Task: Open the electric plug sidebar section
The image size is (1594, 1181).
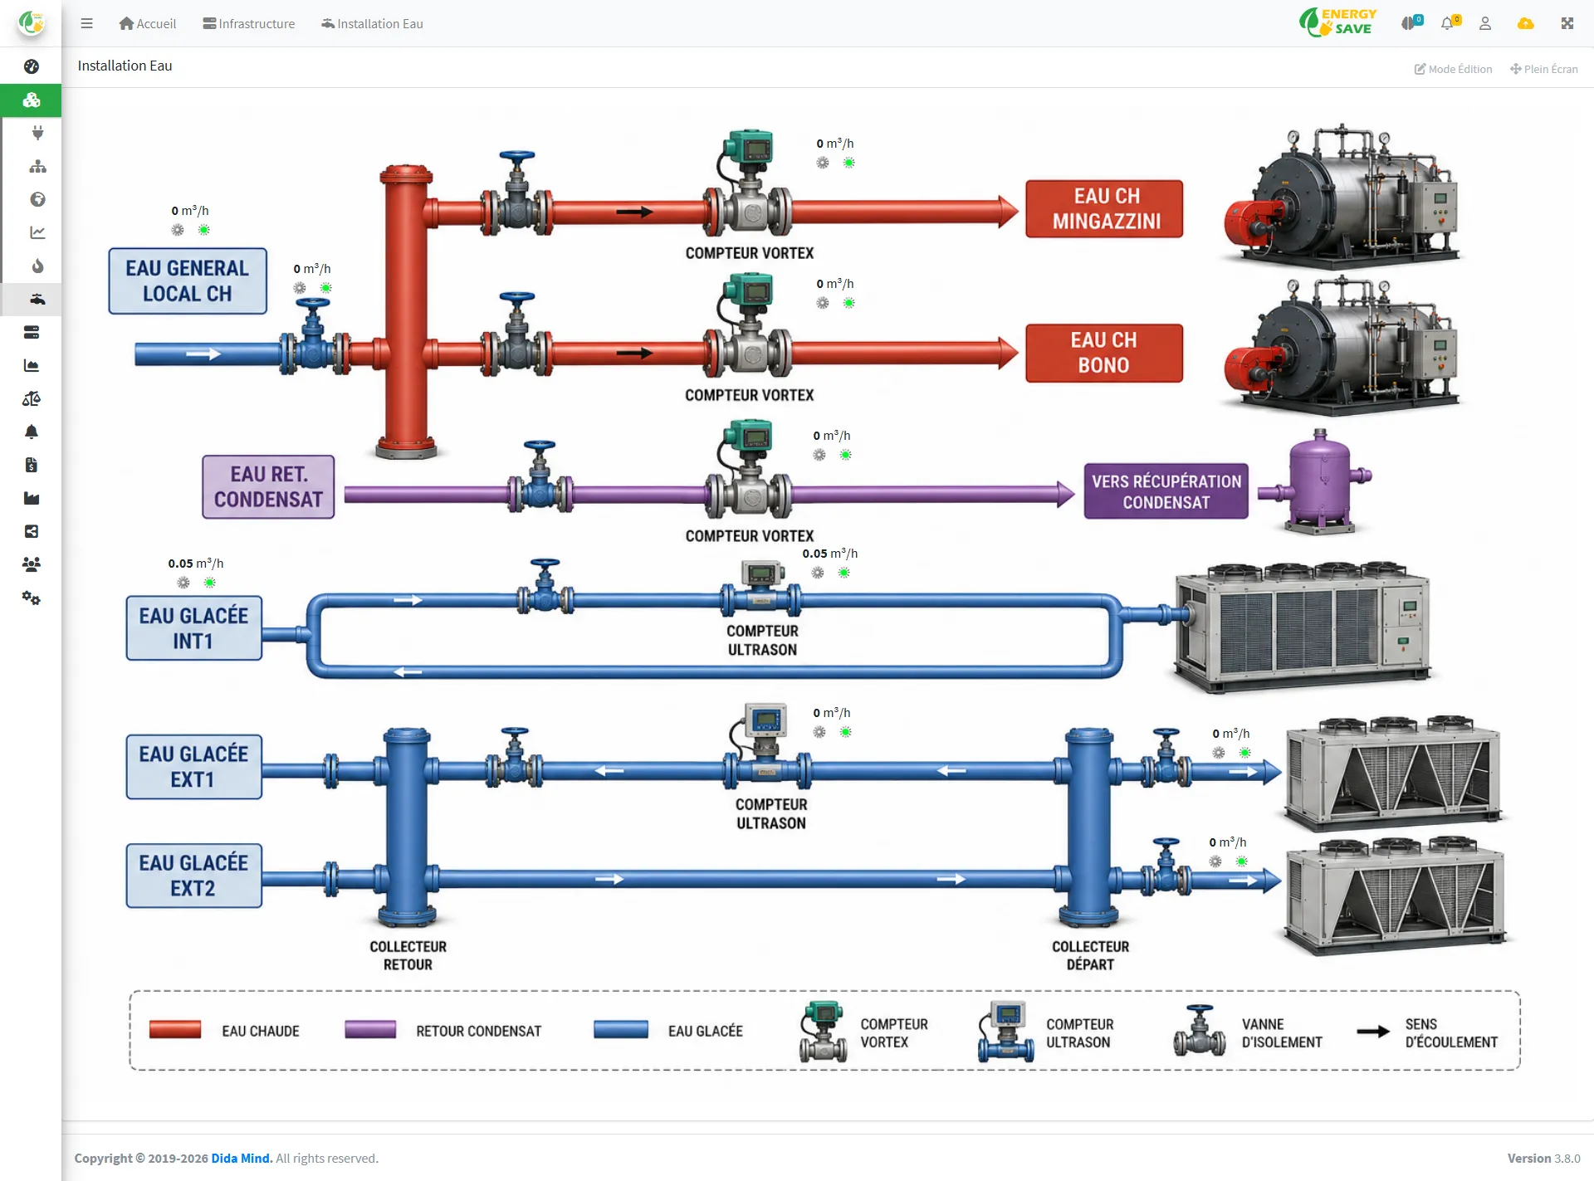Action: pyautogui.click(x=37, y=133)
